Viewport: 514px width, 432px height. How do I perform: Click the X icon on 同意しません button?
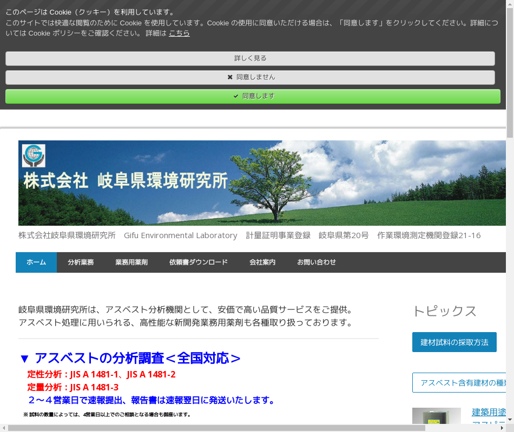(x=230, y=77)
